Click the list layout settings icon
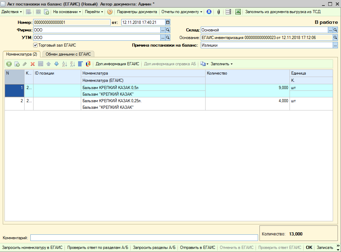This screenshot has width=341, height=252. coord(228,12)
